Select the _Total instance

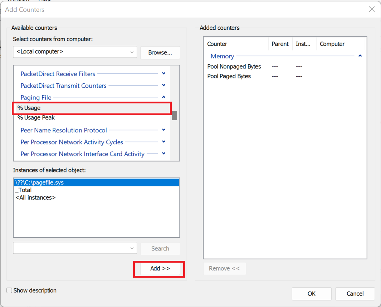pos(24,190)
